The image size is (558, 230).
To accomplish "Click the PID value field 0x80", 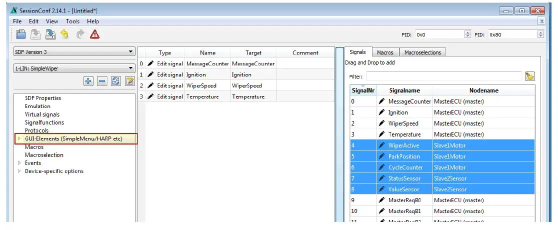I will pyautogui.click(x=512, y=34).
